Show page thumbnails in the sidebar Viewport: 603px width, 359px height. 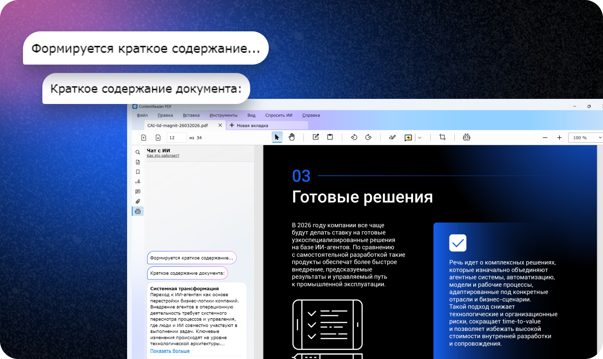click(x=138, y=162)
